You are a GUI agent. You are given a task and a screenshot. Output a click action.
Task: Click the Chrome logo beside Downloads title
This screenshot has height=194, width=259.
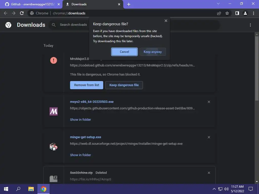pos(8,25)
